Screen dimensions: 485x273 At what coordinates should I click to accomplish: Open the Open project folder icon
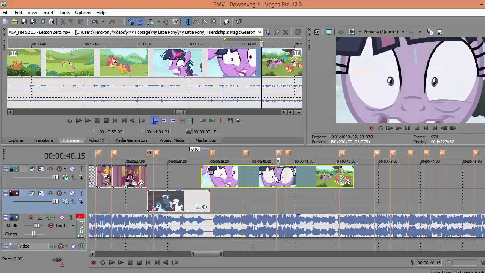point(14,22)
